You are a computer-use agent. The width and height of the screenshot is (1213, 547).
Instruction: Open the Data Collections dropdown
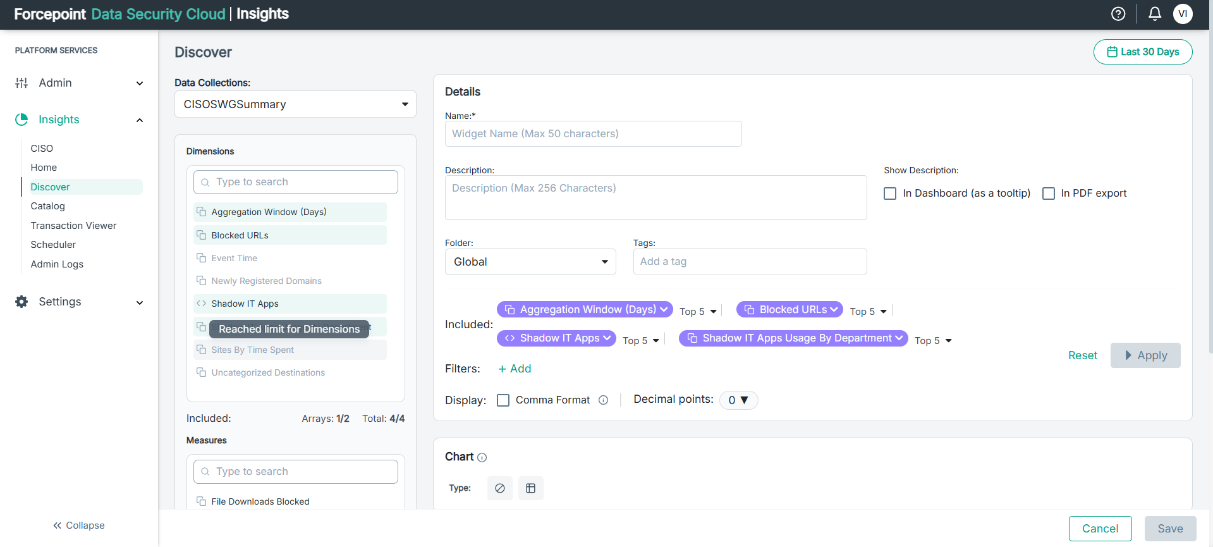[295, 104]
